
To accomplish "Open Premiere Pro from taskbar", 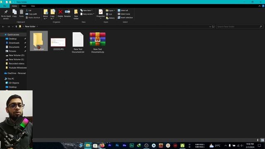I will pyautogui.click(x=110, y=145).
